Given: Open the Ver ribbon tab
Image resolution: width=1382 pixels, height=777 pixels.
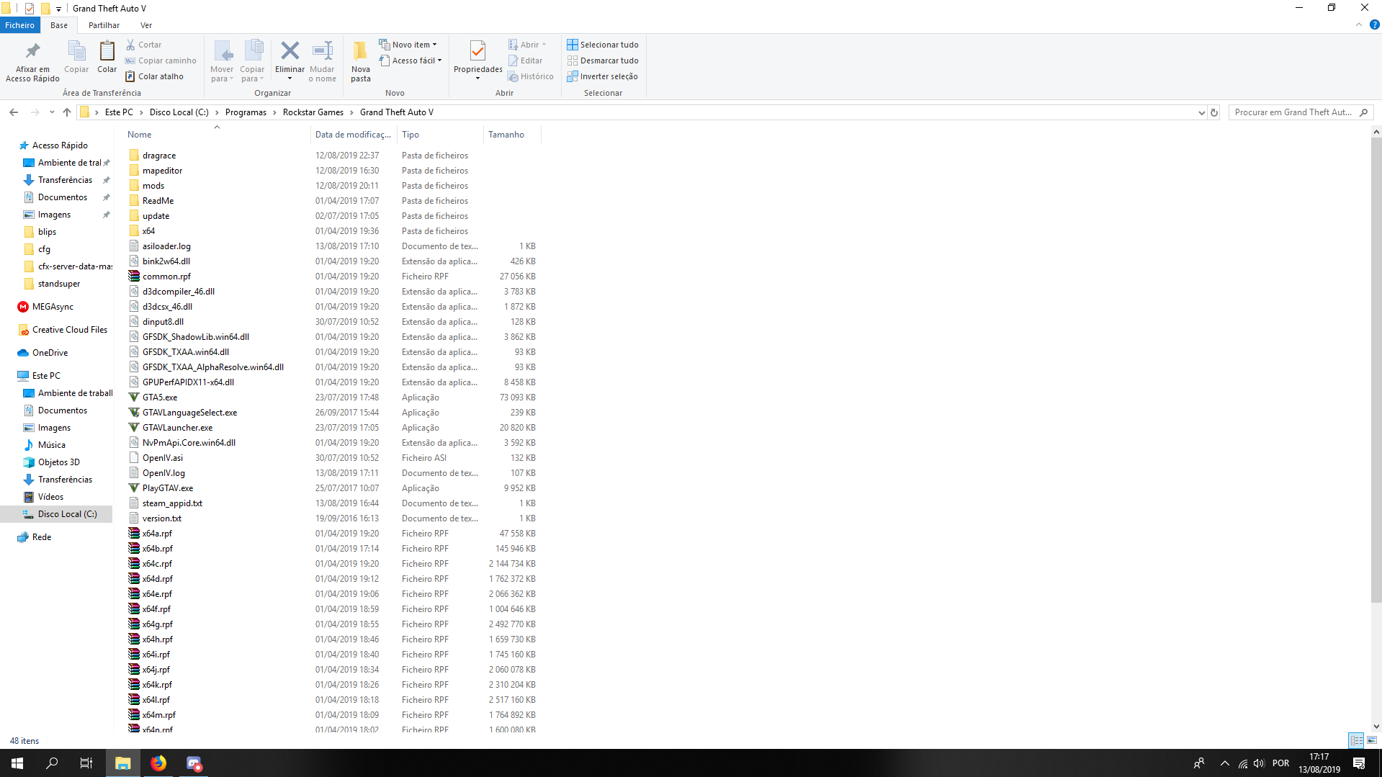Looking at the screenshot, I should pos(146,25).
